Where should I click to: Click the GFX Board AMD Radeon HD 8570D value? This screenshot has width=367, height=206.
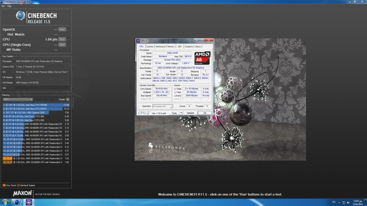(x=42, y=83)
